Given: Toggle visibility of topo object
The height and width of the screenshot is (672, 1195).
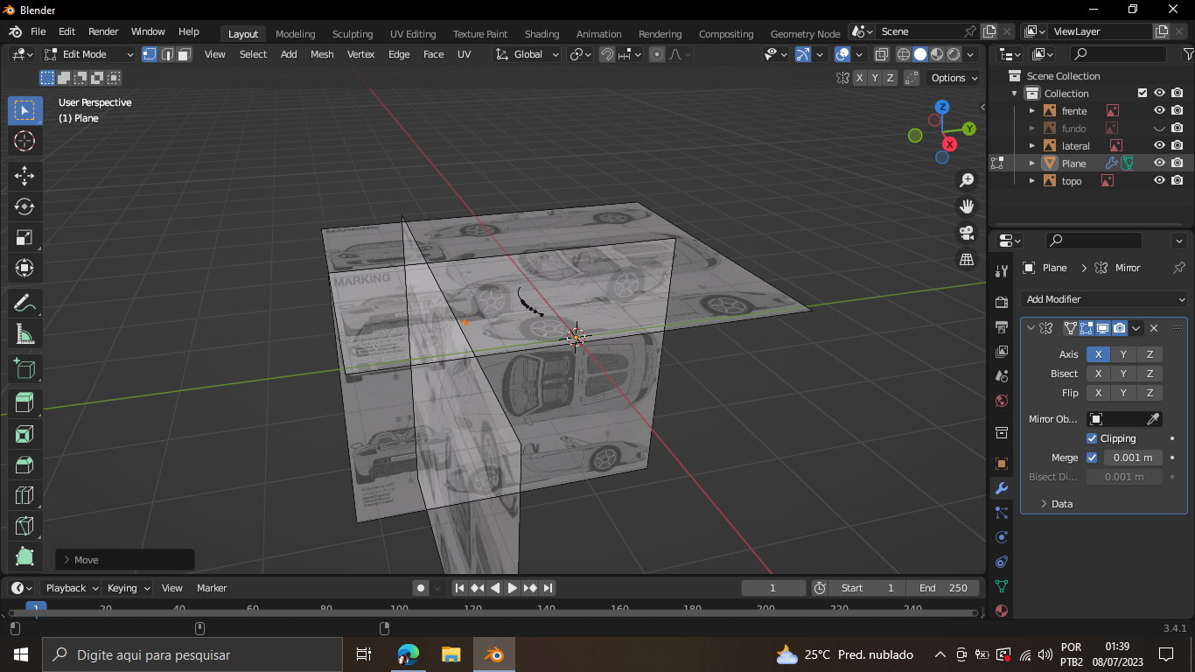Looking at the screenshot, I should coord(1159,181).
